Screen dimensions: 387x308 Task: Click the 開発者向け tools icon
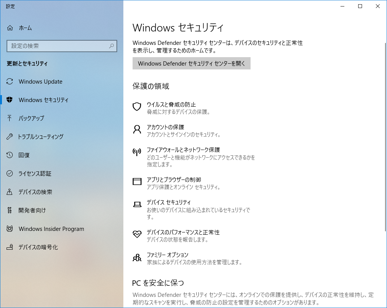click(x=9, y=210)
